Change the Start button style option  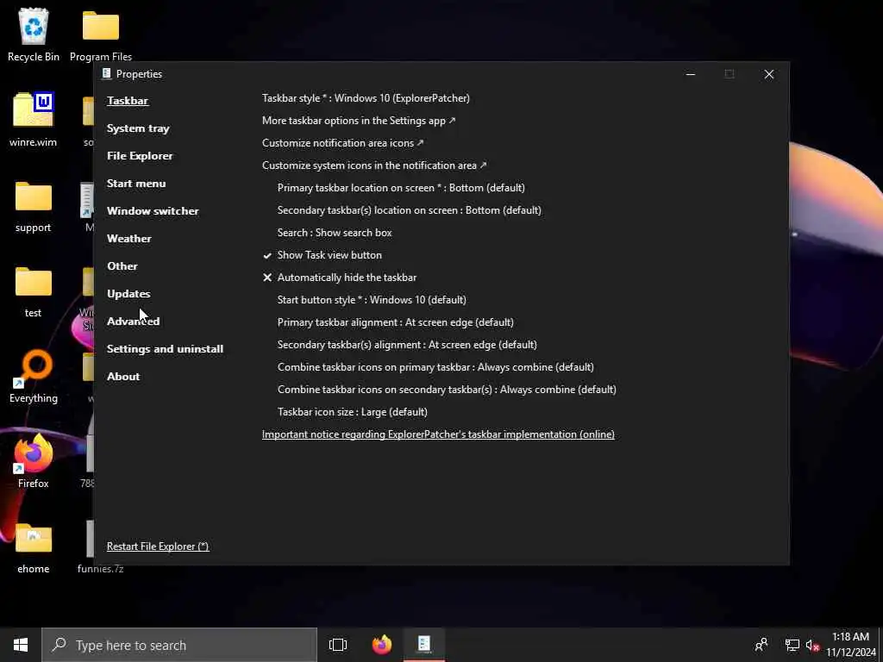[372, 300]
